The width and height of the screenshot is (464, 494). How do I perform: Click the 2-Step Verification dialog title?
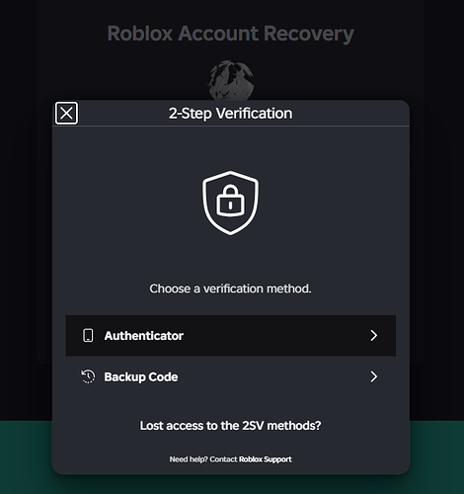pyautogui.click(x=230, y=114)
